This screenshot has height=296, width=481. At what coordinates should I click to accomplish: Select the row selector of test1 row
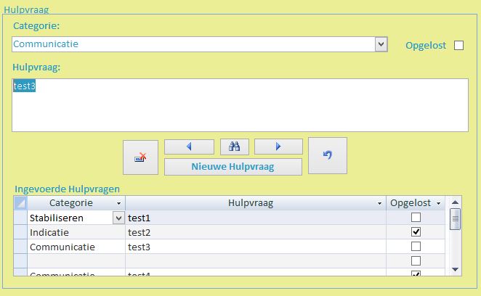(x=20, y=218)
